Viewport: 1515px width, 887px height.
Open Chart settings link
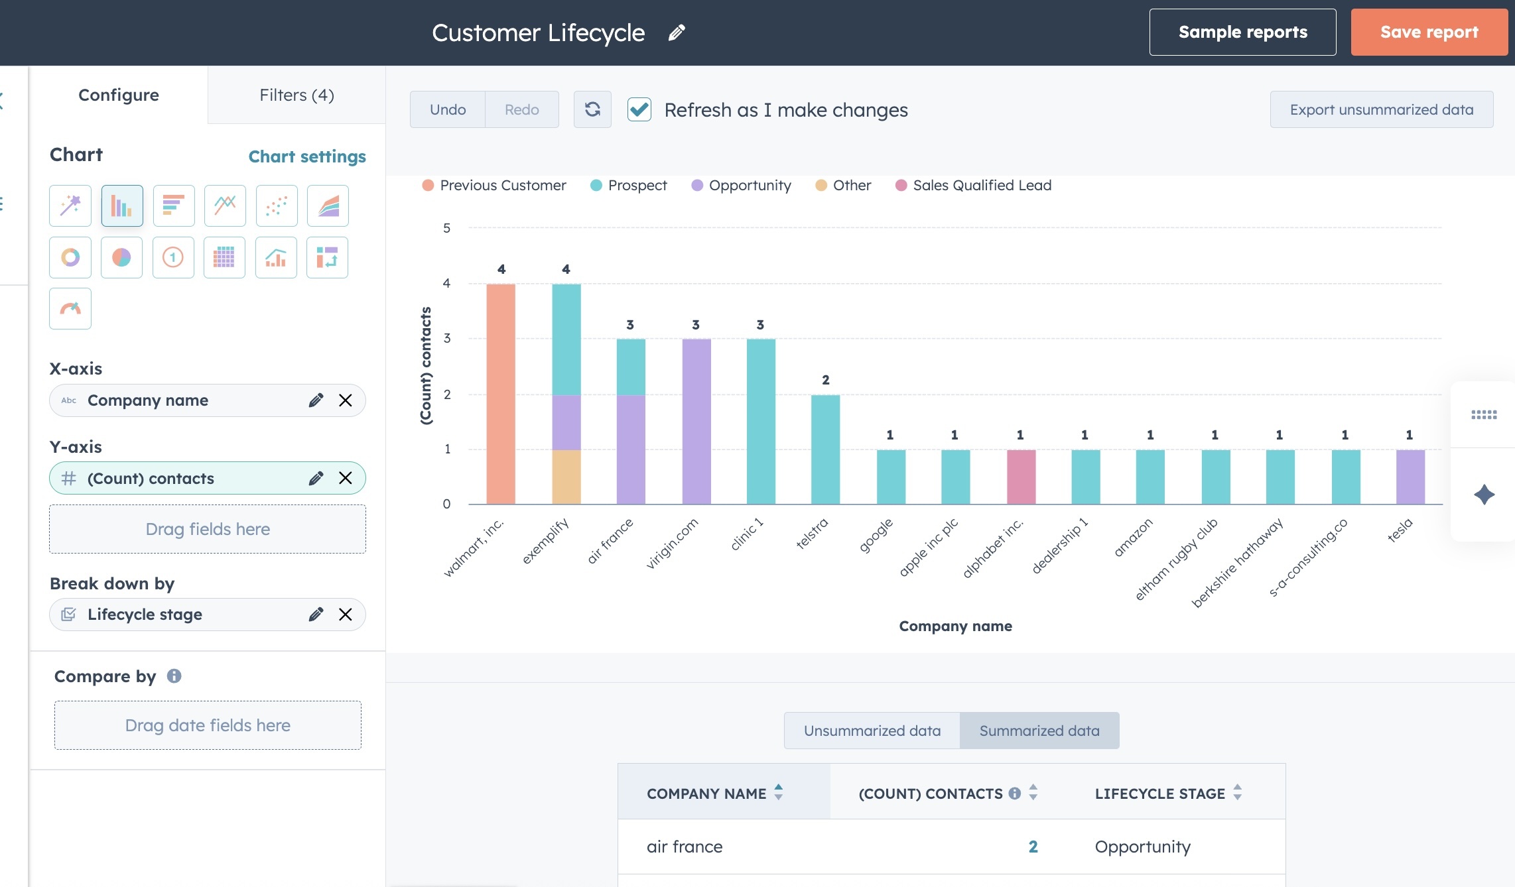pyautogui.click(x=307, y=156)
